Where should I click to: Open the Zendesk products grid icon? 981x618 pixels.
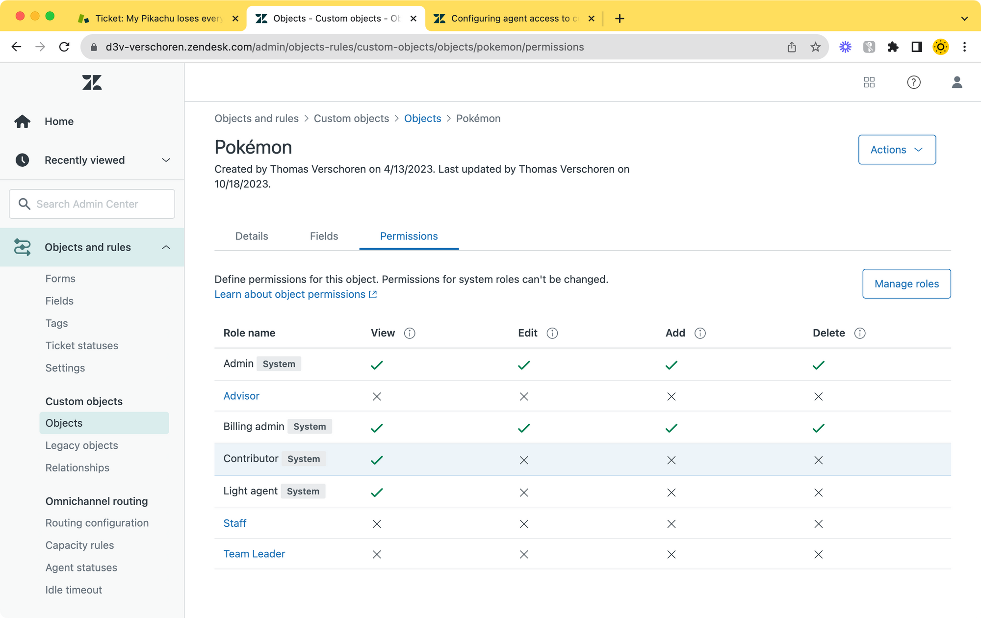click(869, 82)
